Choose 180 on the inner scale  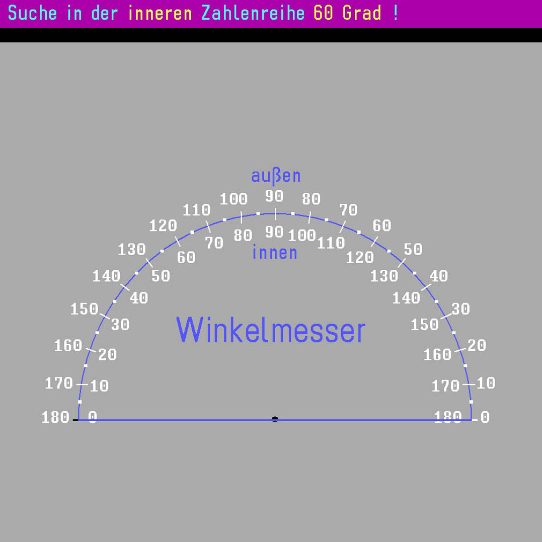point(447,417)
